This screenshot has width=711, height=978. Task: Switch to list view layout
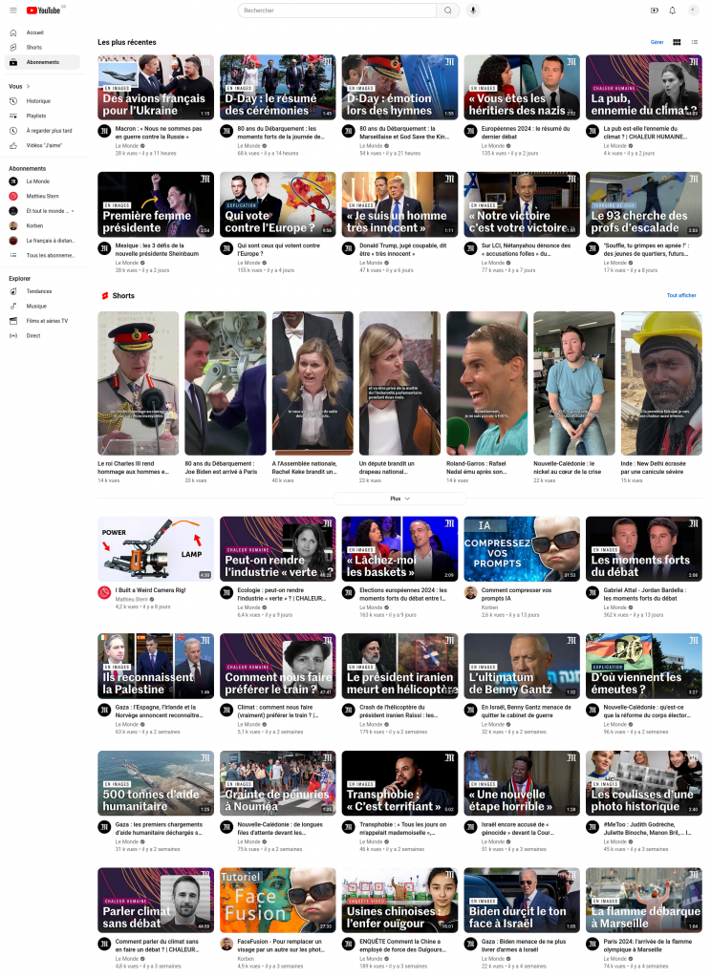695,42
